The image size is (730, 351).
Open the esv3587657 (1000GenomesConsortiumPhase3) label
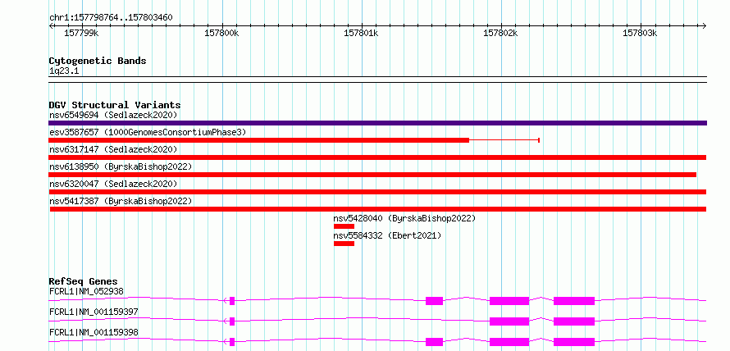148,132
